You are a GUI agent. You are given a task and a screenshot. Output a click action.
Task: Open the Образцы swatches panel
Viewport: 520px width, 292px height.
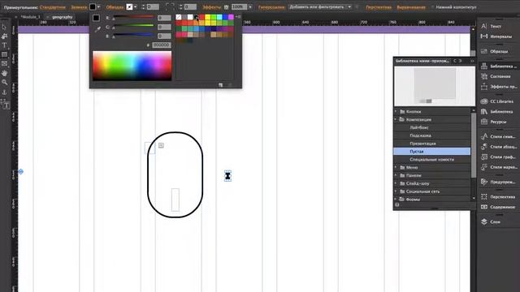[495, 51]
